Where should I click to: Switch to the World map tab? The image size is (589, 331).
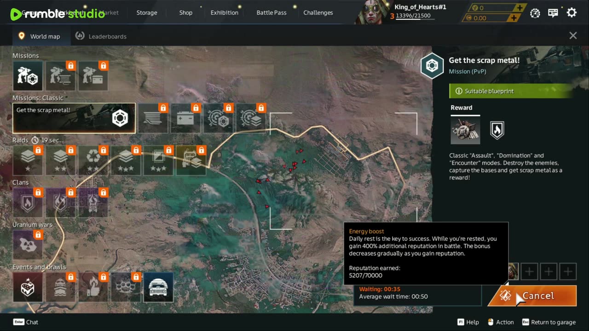pyautogui.click(x=39, y=36)
